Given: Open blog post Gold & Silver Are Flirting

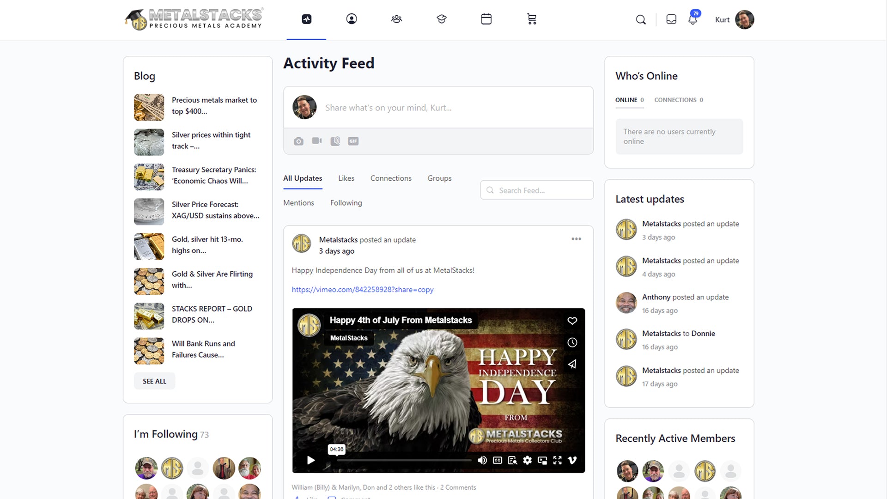Looking at the screenshot, I should click(x=212, y=280).
